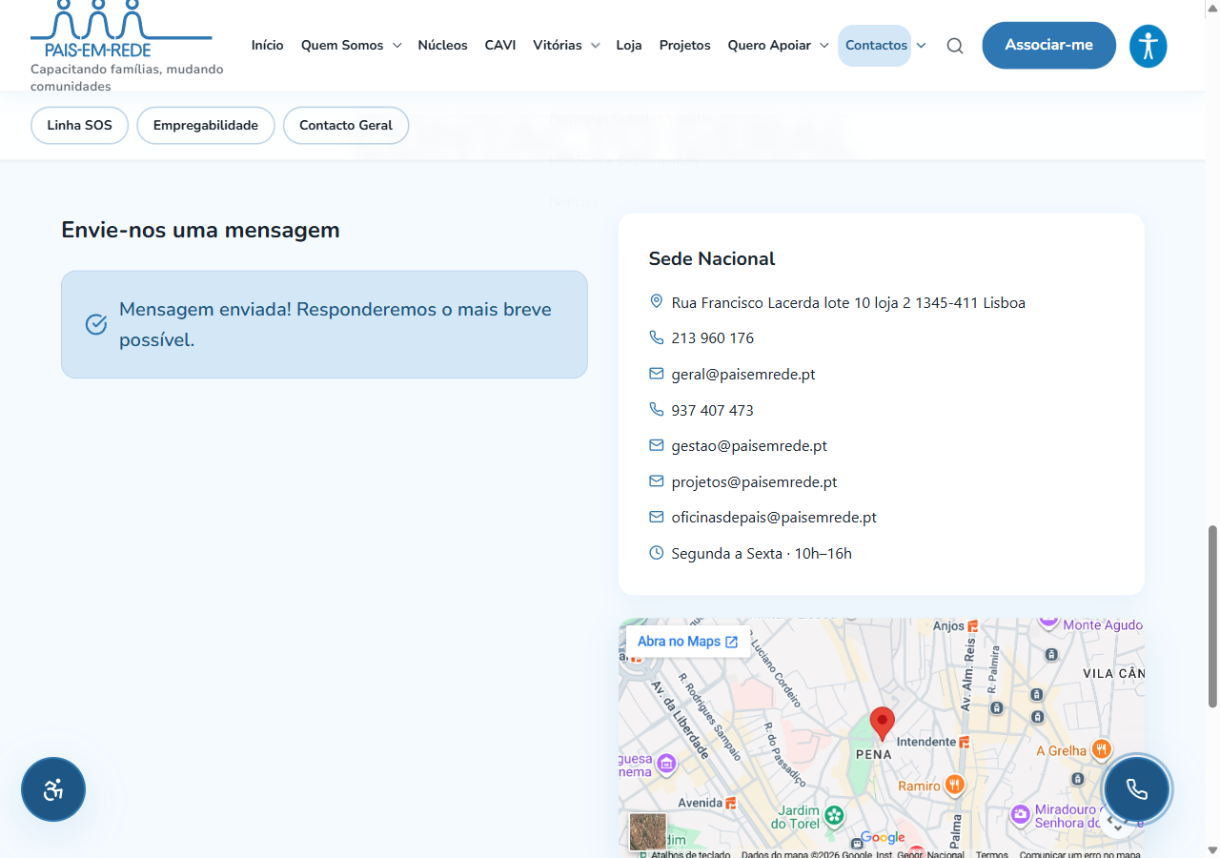Click the geral@paisemrede.pt email link
Screen dimensions: 1220x858
tap(743, 375)
